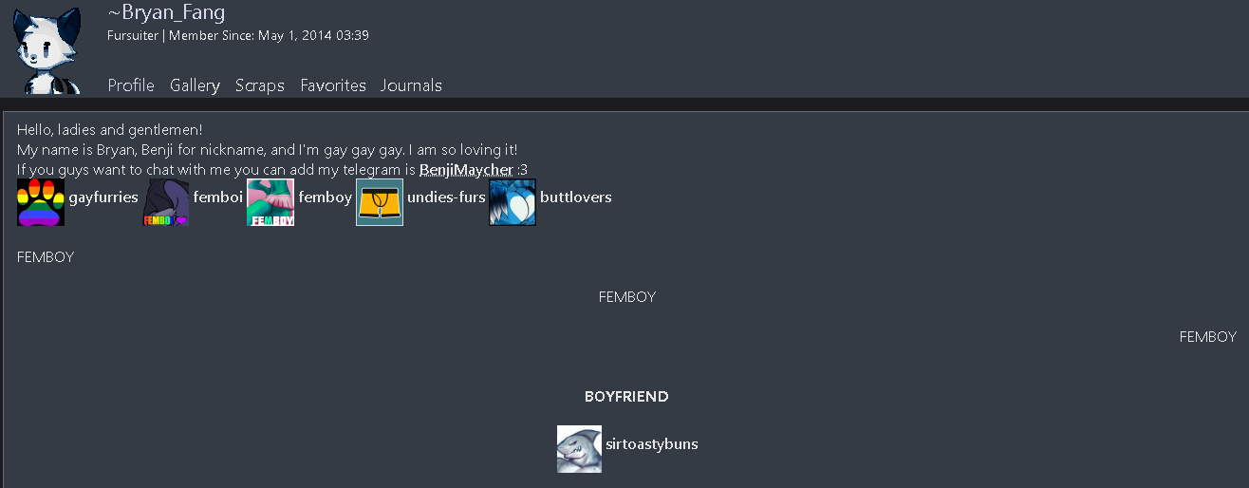Switch to the Profile tab
This screenshot has width=1249, height=488.
coord(131,85)
